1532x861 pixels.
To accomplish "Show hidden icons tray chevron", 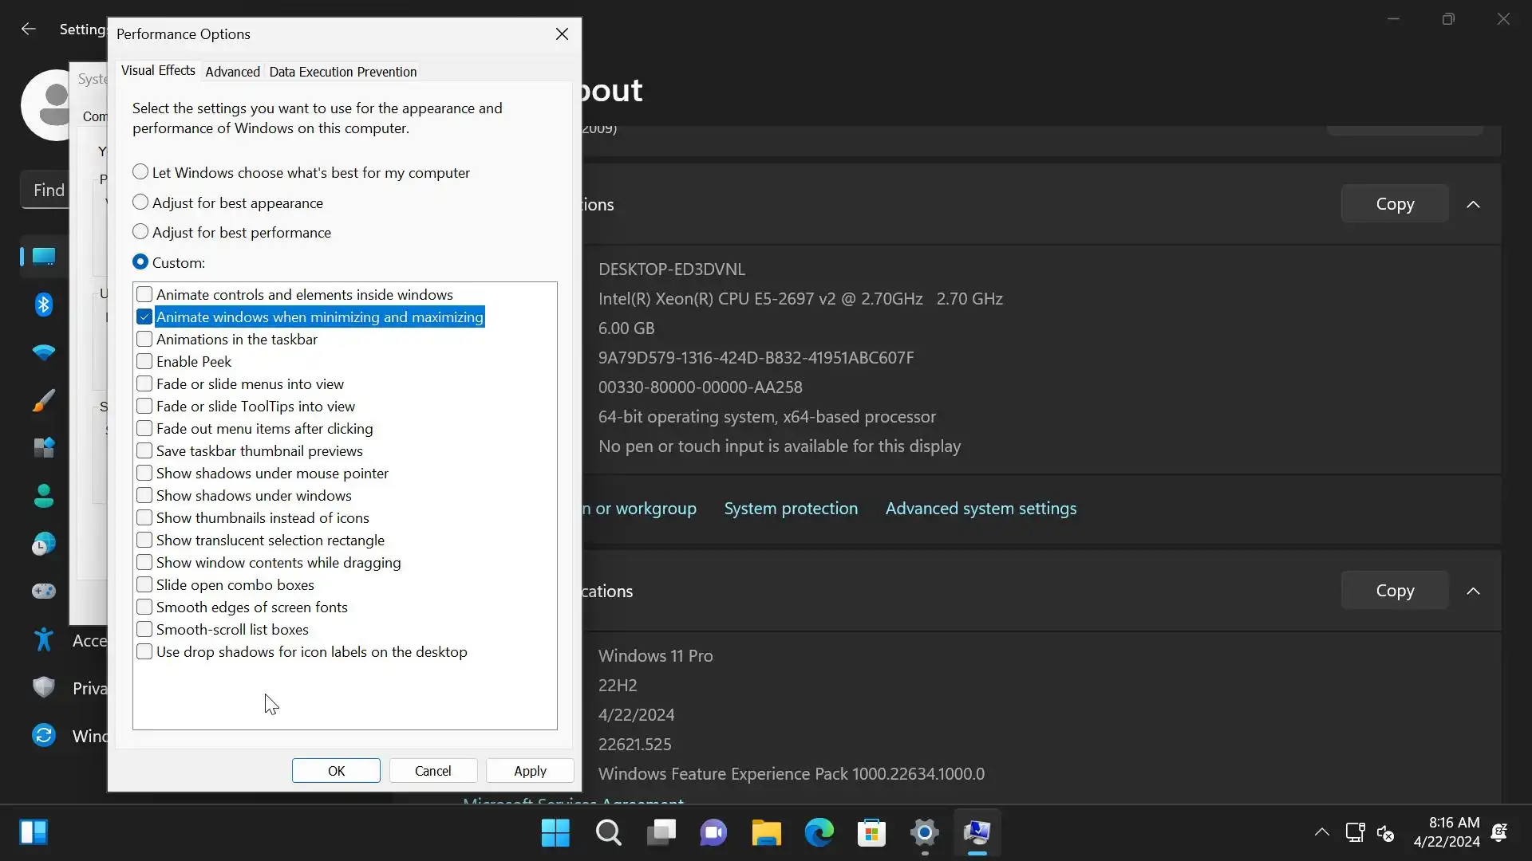I will 1321,832.
